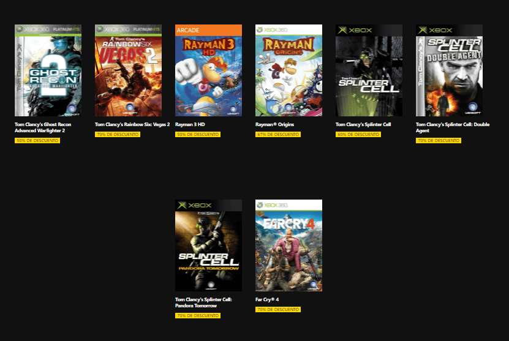Screen dimensions: 509x341
Task: Select the original Splinter Cell Xbox cover
Action: click(x=369, y=70)
